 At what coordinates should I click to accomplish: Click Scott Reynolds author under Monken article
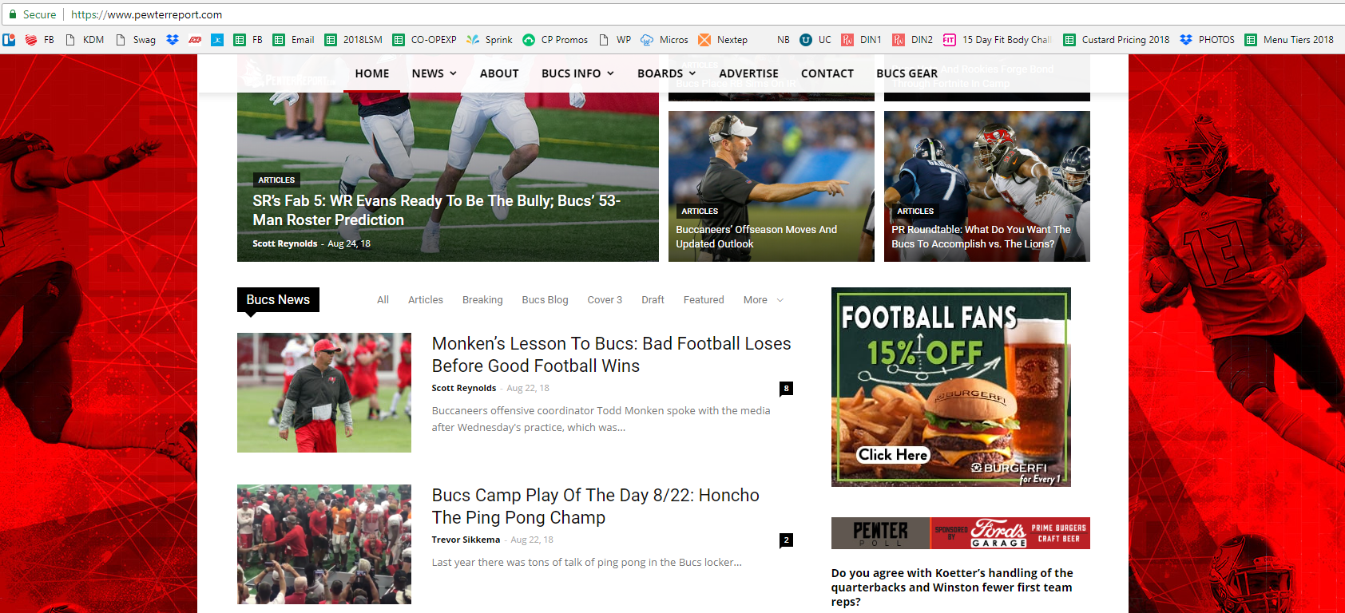point(464,388)
